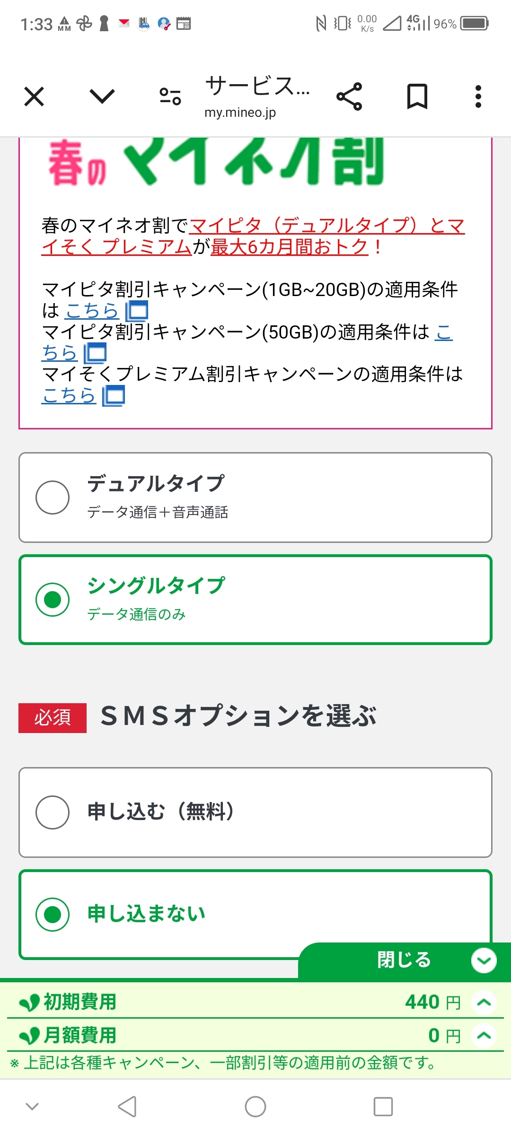Open recent apps square button

tap(383, 1107)
